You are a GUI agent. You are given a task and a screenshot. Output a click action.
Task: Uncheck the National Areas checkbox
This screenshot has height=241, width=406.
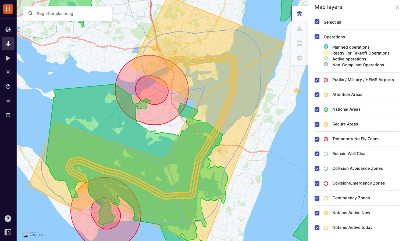(x=317, y=109)
